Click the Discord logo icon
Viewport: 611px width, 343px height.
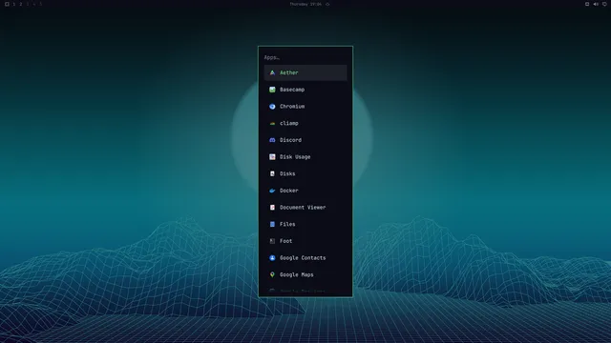(x=272, y=140)
